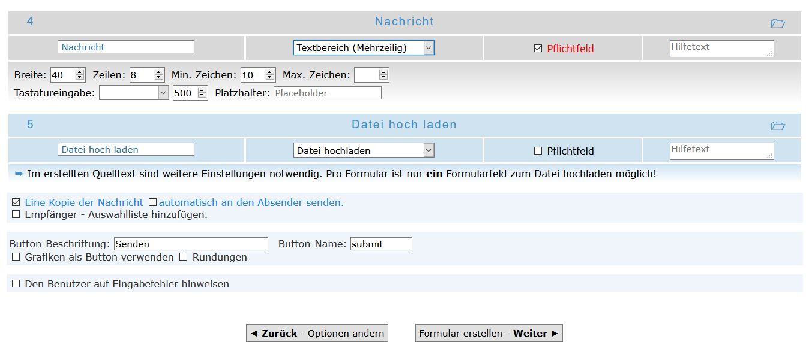806x342 pixels.
Task: Open the 'Datei hochladen' field type dropdown
Action: (363, 150)
